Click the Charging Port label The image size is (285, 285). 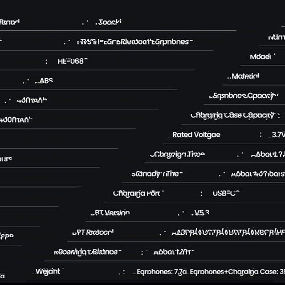pyautogui.click(x=137, y=194)
